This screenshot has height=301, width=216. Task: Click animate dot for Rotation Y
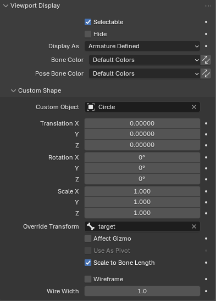pos(206,168)
